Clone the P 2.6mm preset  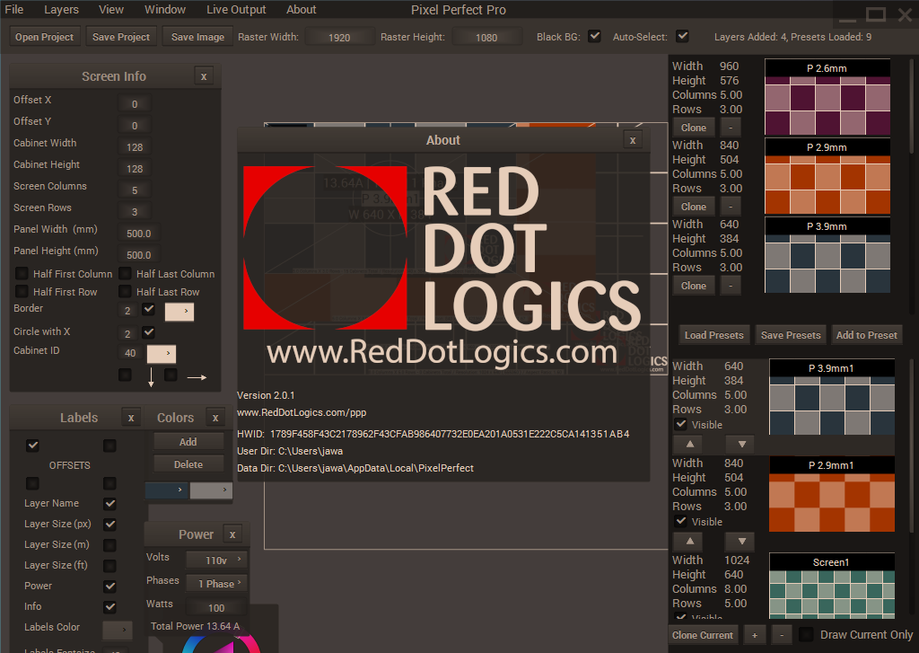point(694,128)
